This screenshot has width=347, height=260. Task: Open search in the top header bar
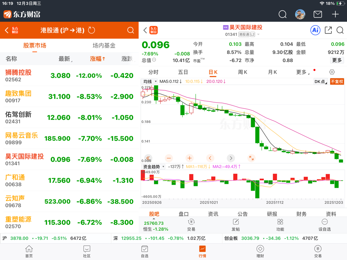coord(282,14)
